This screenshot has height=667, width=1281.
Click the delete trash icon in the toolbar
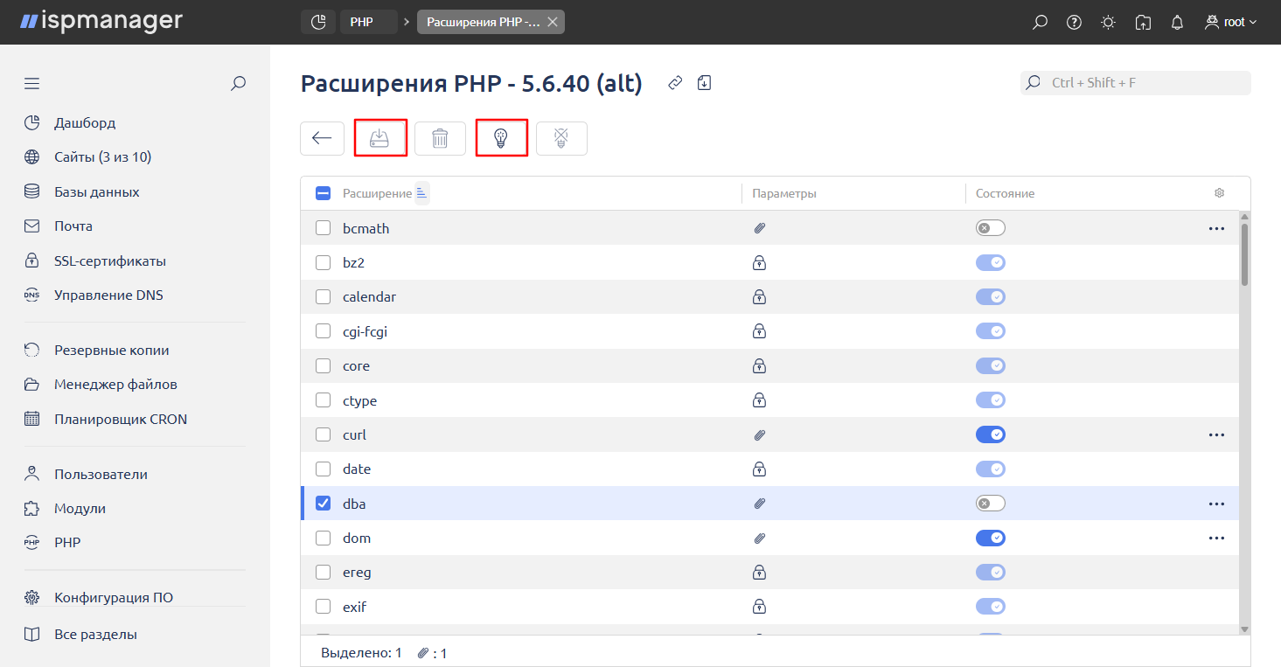[440, 138]
